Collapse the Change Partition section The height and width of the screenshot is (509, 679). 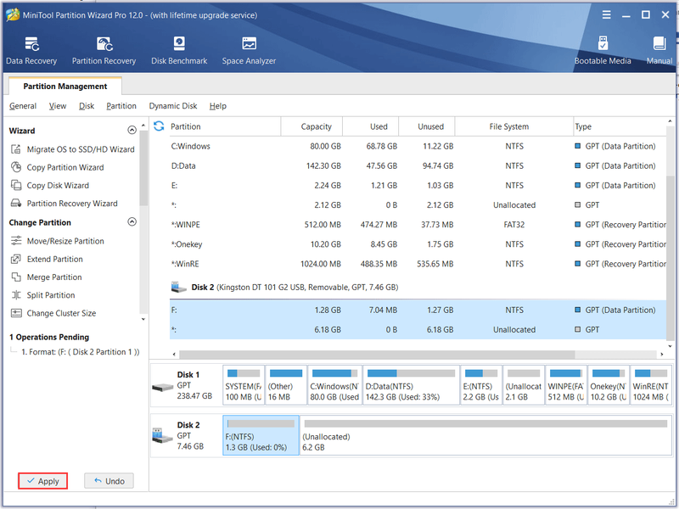(132, 222)
